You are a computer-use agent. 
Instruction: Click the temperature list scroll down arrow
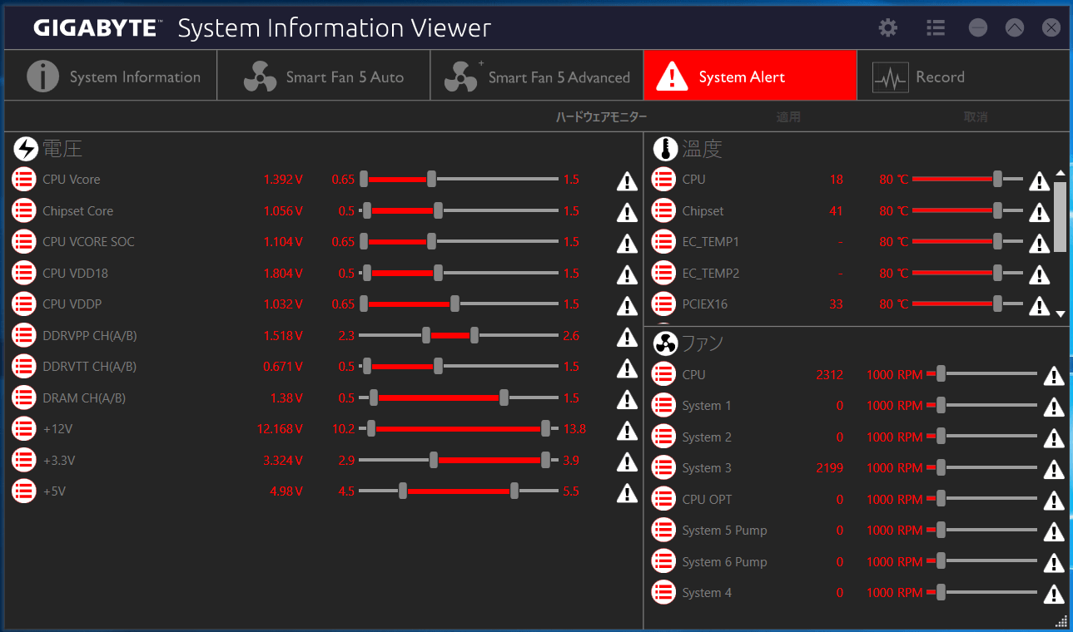click(1061, 314)
